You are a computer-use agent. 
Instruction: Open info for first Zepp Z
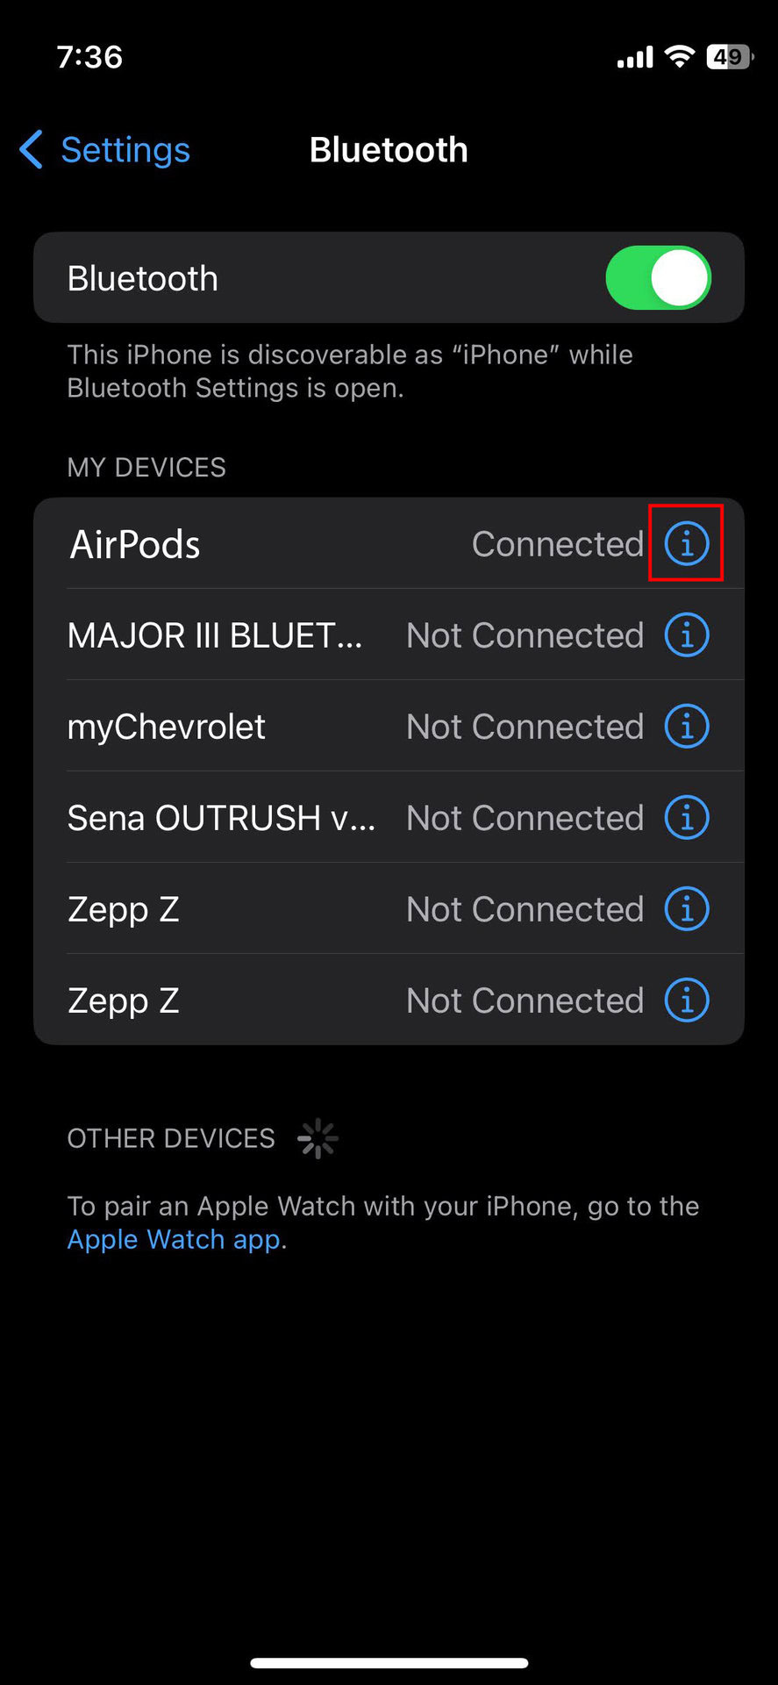point(686,909)
